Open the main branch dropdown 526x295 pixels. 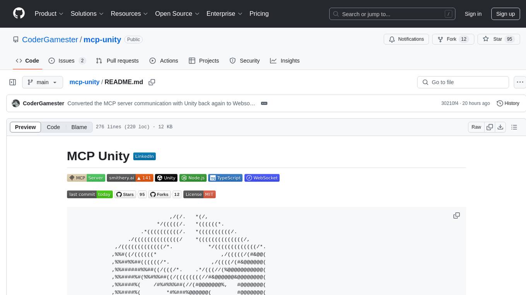pos(43,82)
